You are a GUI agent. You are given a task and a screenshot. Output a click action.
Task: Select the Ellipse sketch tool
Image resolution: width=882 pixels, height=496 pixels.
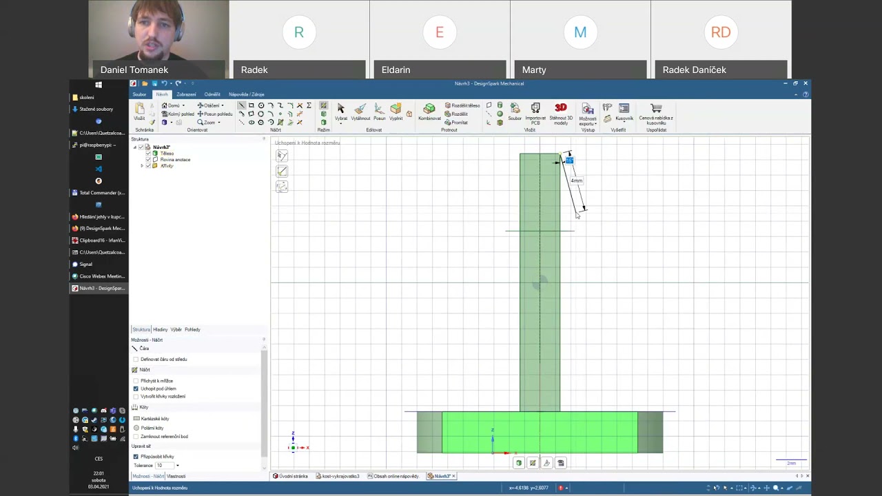(252, 122)
